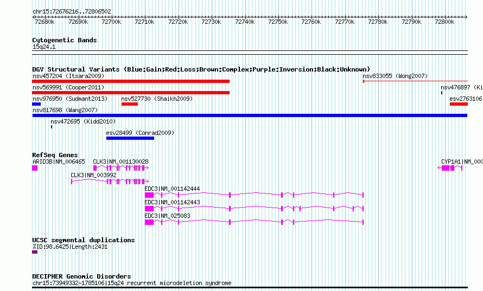Click the %ID:98.6425|Length:2431 label
The width and height of the screenshot is (483, 291).
tap(70, 247)
